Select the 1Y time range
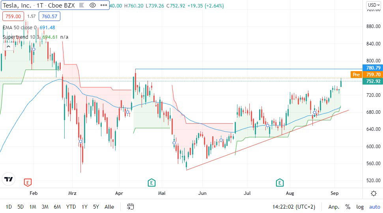The height and width of the screenshot is (213, 383). 84,207
